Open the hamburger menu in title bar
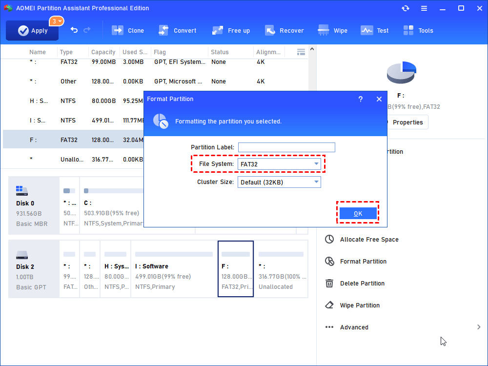 click(x=424, y=8)
